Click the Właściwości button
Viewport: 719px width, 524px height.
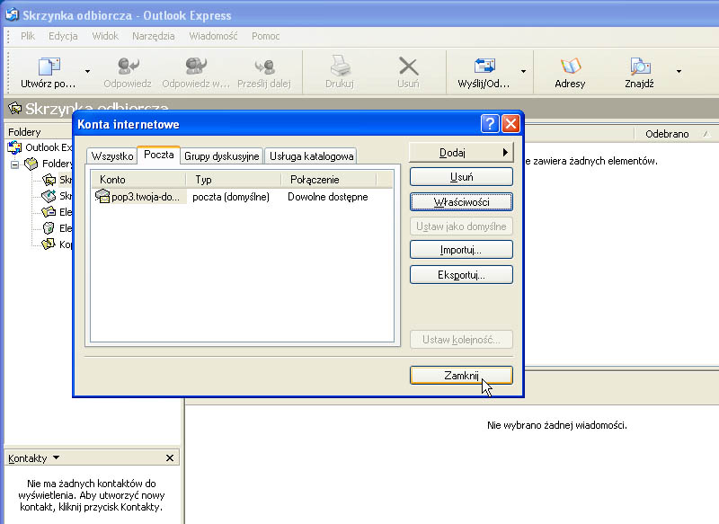[x=461, y=201]
